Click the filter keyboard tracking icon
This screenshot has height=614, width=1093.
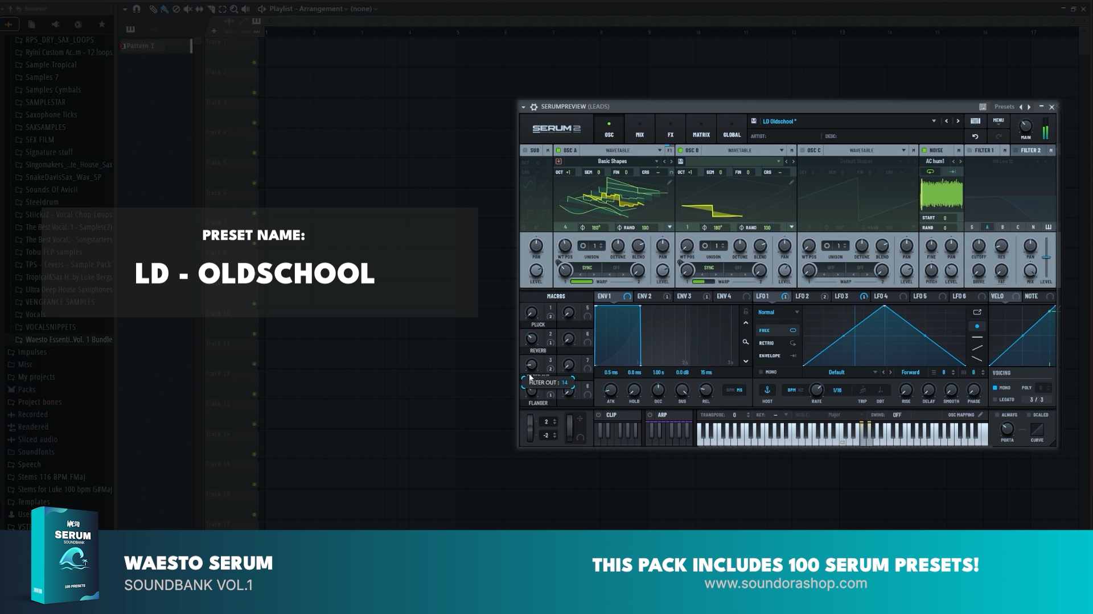[1048, 227]
